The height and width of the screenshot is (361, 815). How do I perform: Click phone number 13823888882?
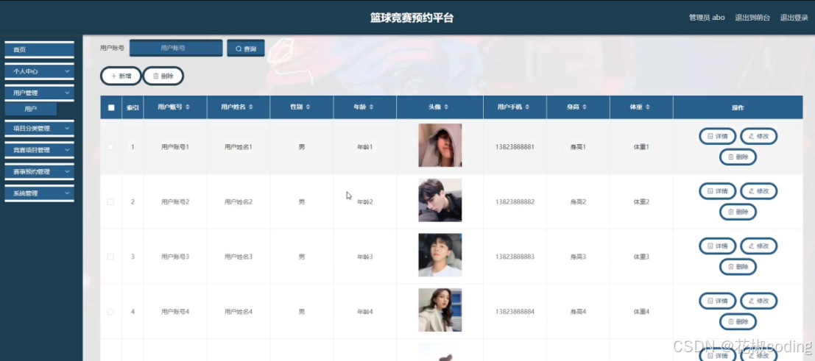pyautogui.click(x=515, y=201)
